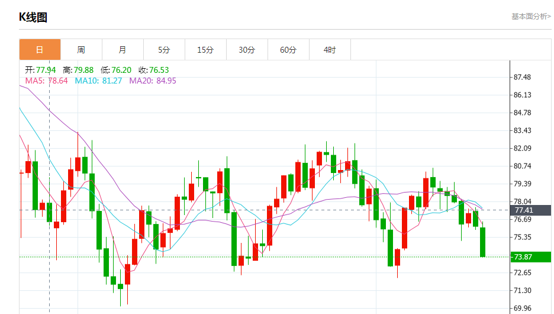Switch chart to the 5分 interval

(164, 50)
